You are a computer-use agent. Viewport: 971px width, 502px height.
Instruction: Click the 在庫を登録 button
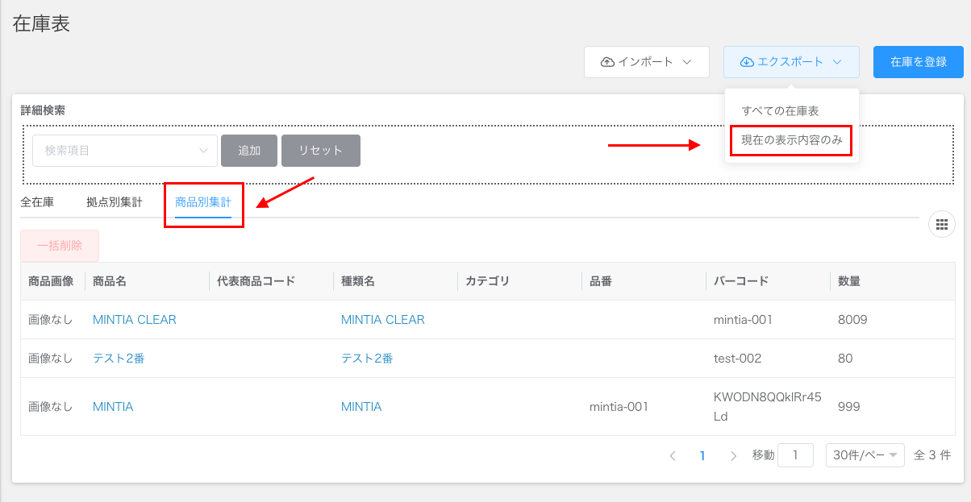click(x=919, y=62)
